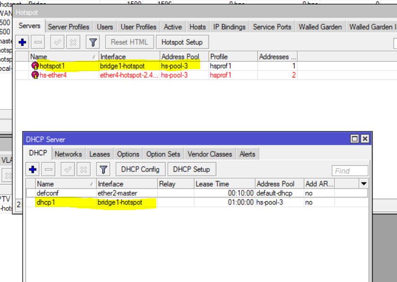This screenshot has width=397, height=282.
Task: Open the Networks tab in DHCP Server
Action: click(68, 154)
